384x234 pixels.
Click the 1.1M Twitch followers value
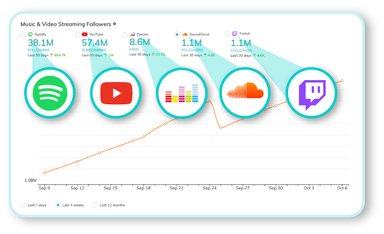pos(241,43)
